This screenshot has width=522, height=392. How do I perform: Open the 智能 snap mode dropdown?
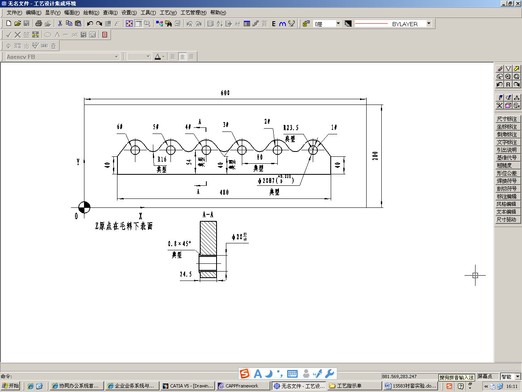pyautogui.click(x=518, y=376)
